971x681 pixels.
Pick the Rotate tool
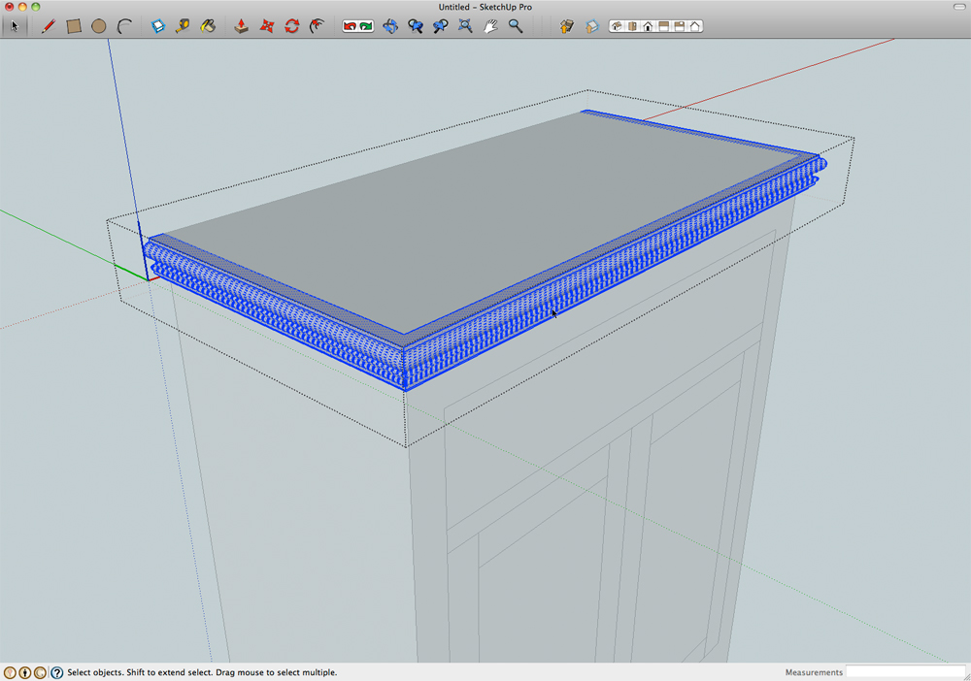[x=291, y=26]
